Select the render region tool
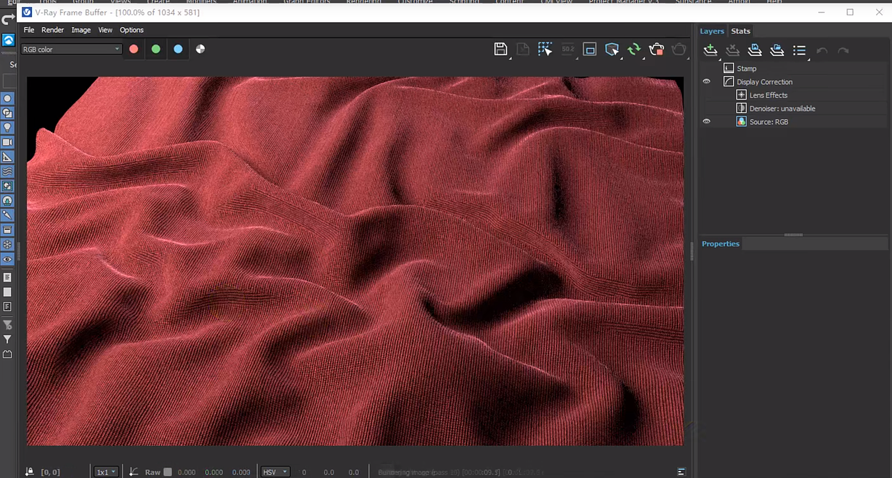The height and width of the screenshot is (478, 892). coord(545,49)
